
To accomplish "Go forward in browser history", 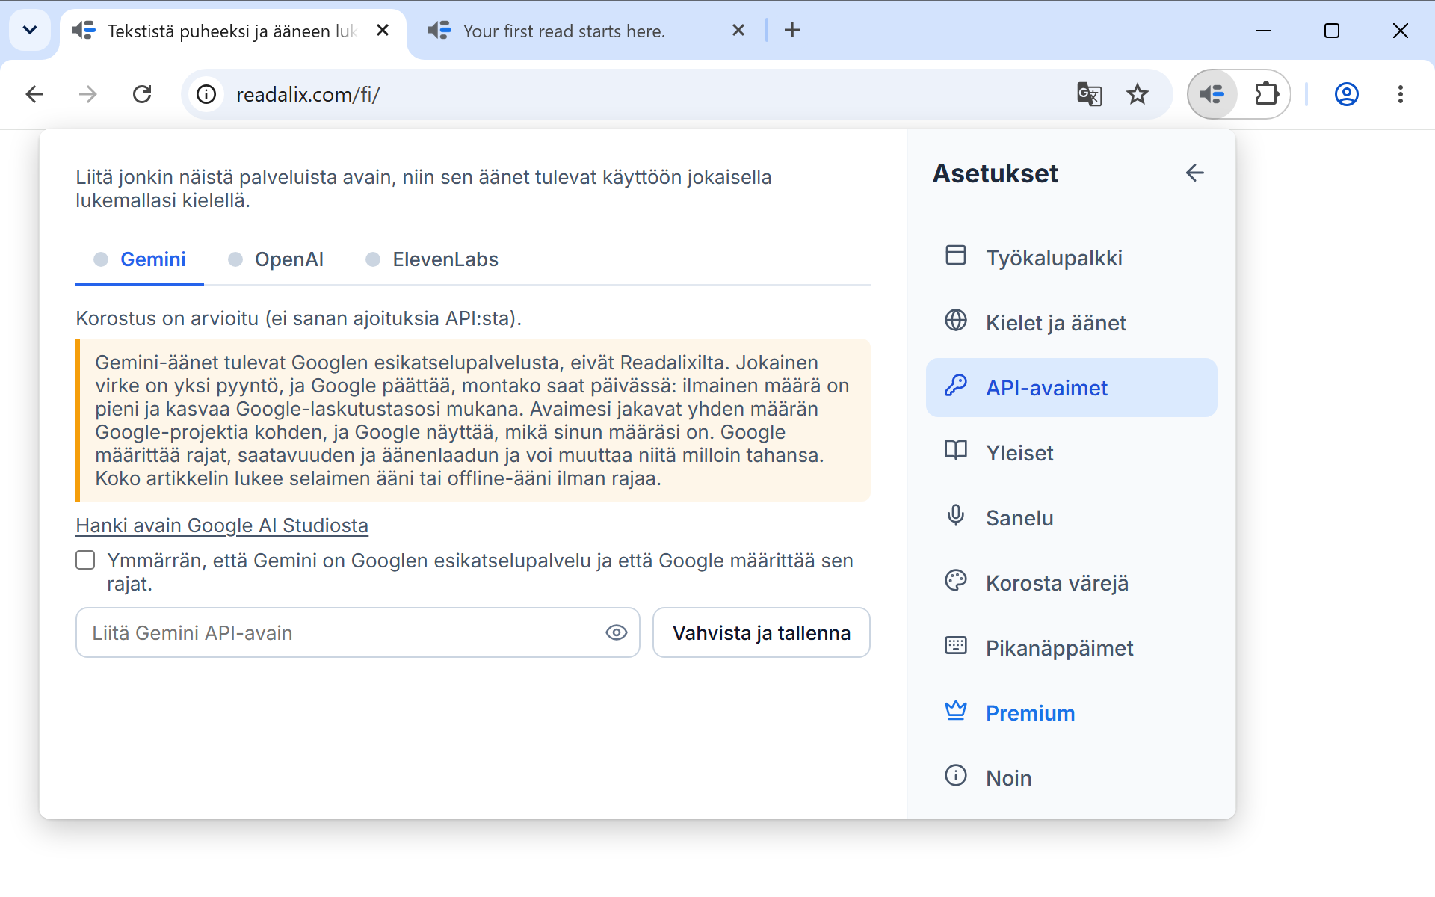I will tap(88, 94).
